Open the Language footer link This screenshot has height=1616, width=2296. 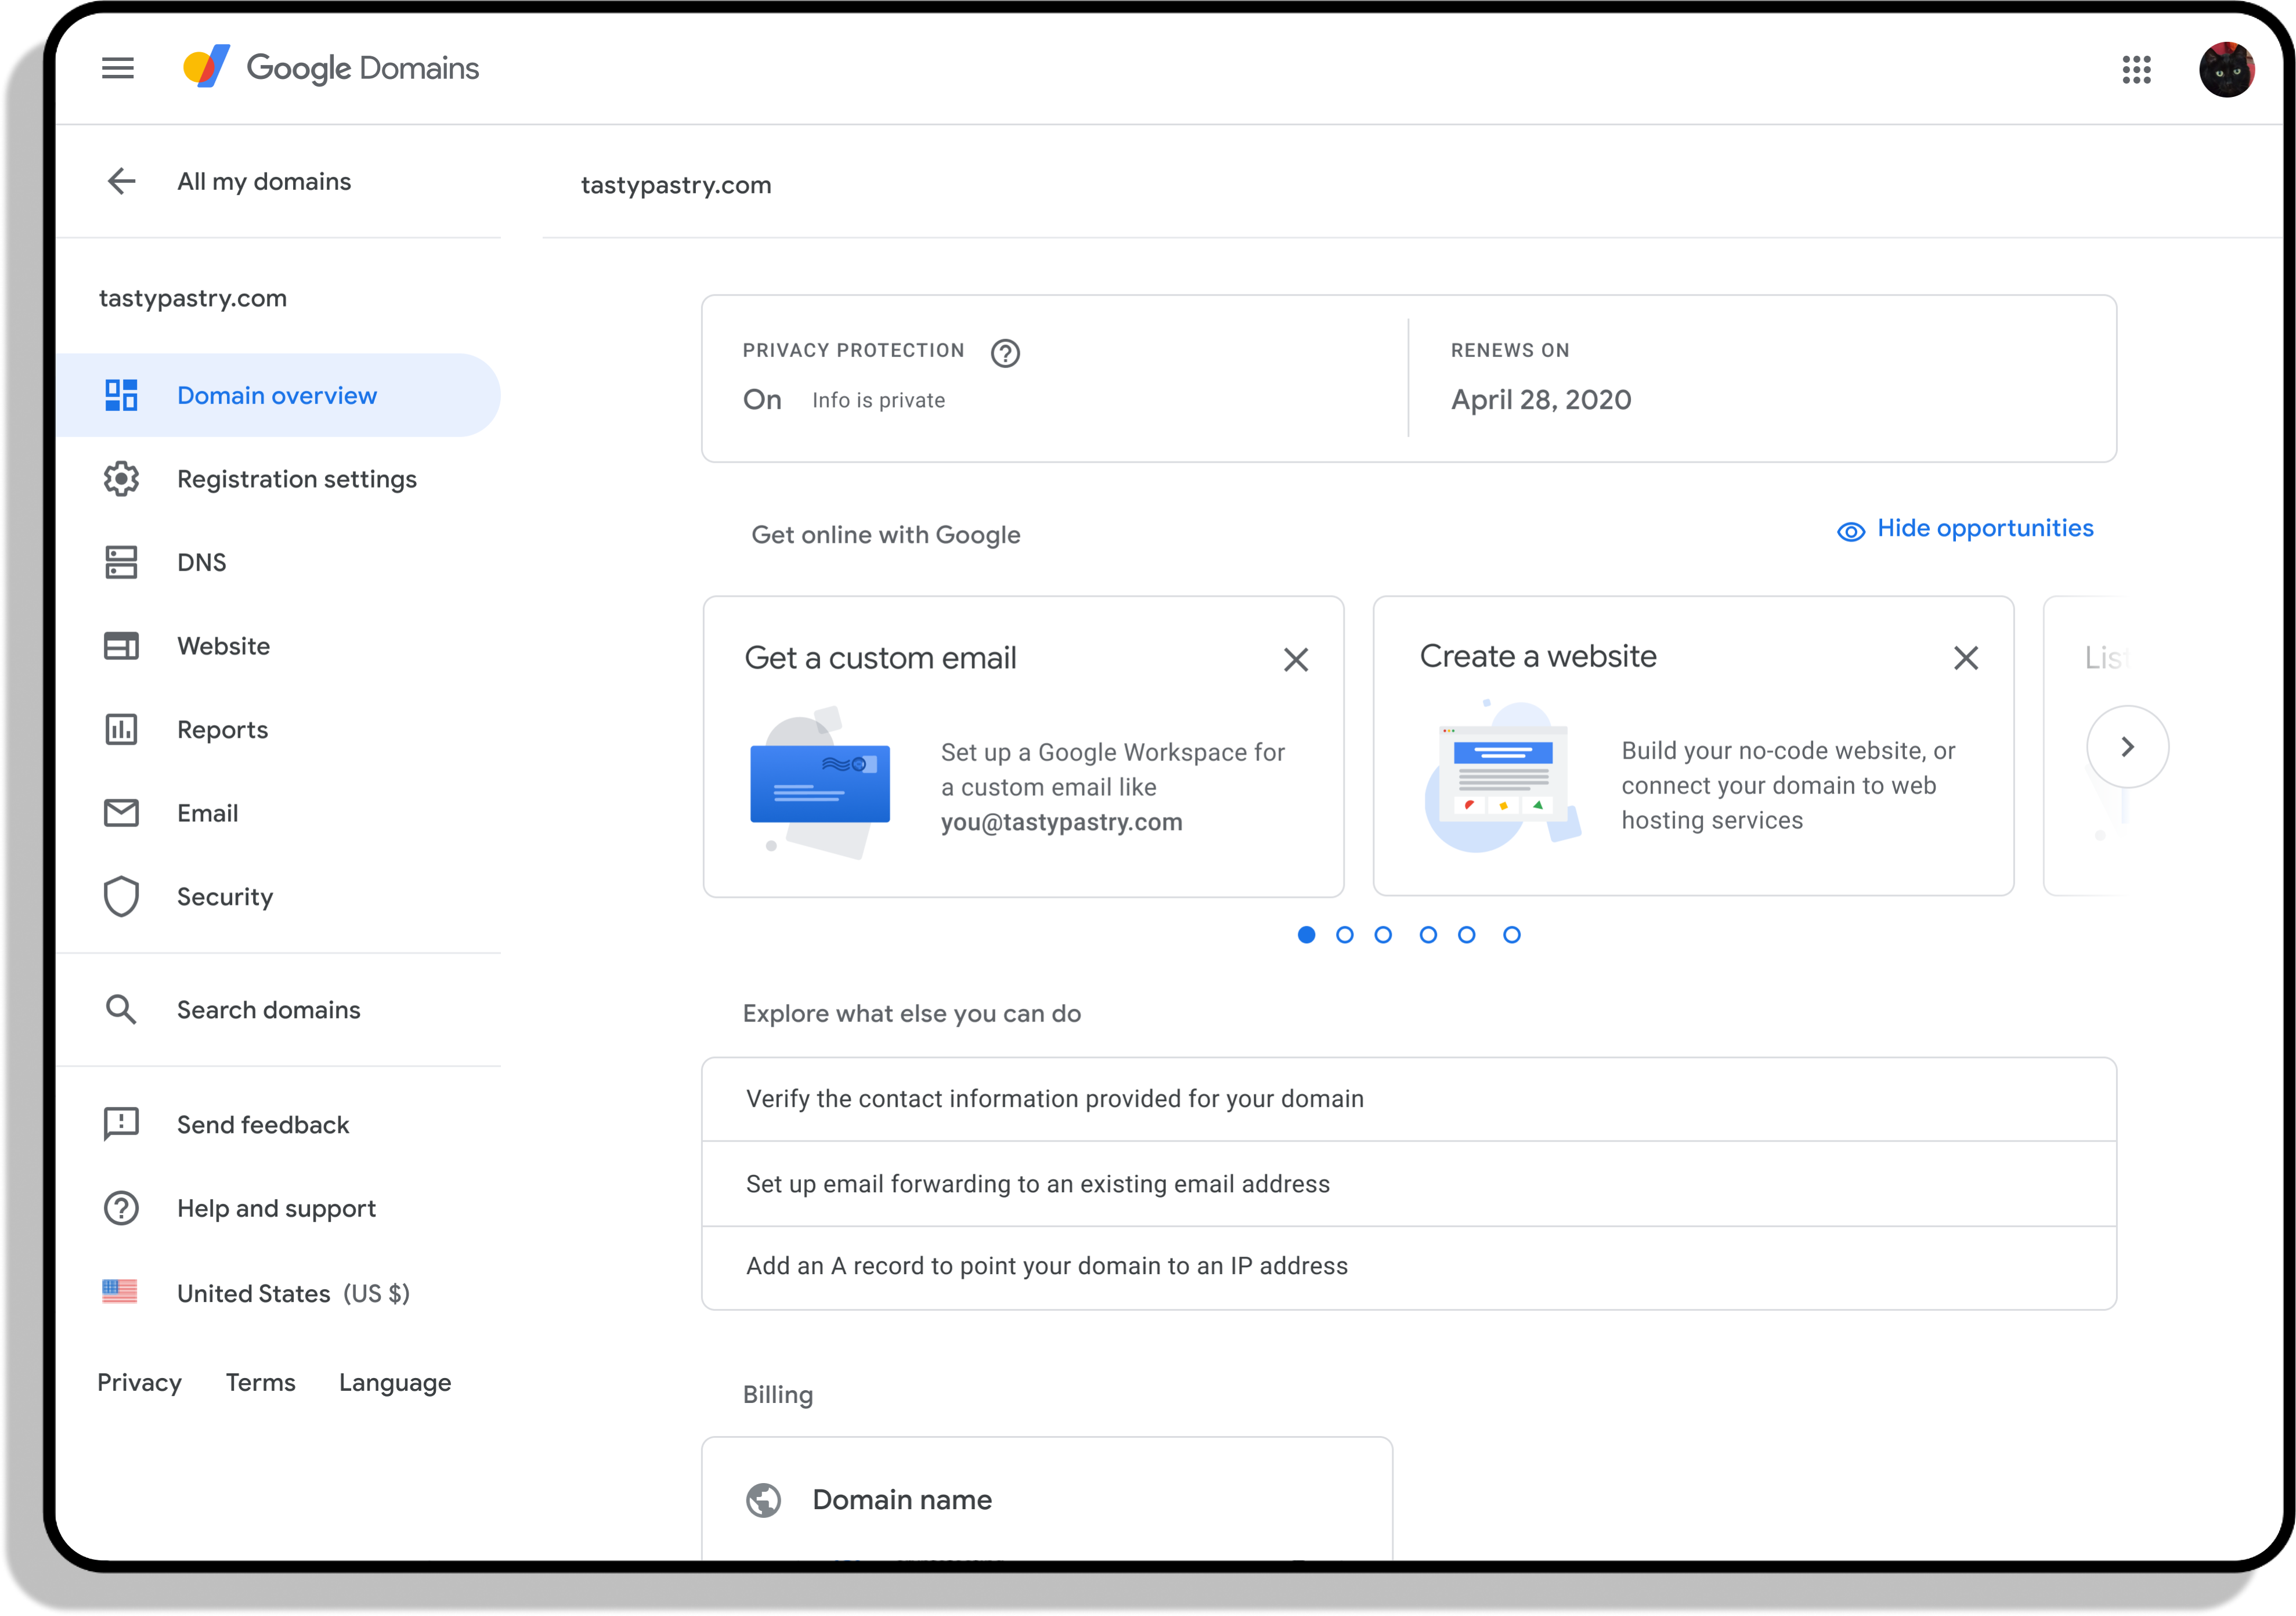(x=395, y=1383)
